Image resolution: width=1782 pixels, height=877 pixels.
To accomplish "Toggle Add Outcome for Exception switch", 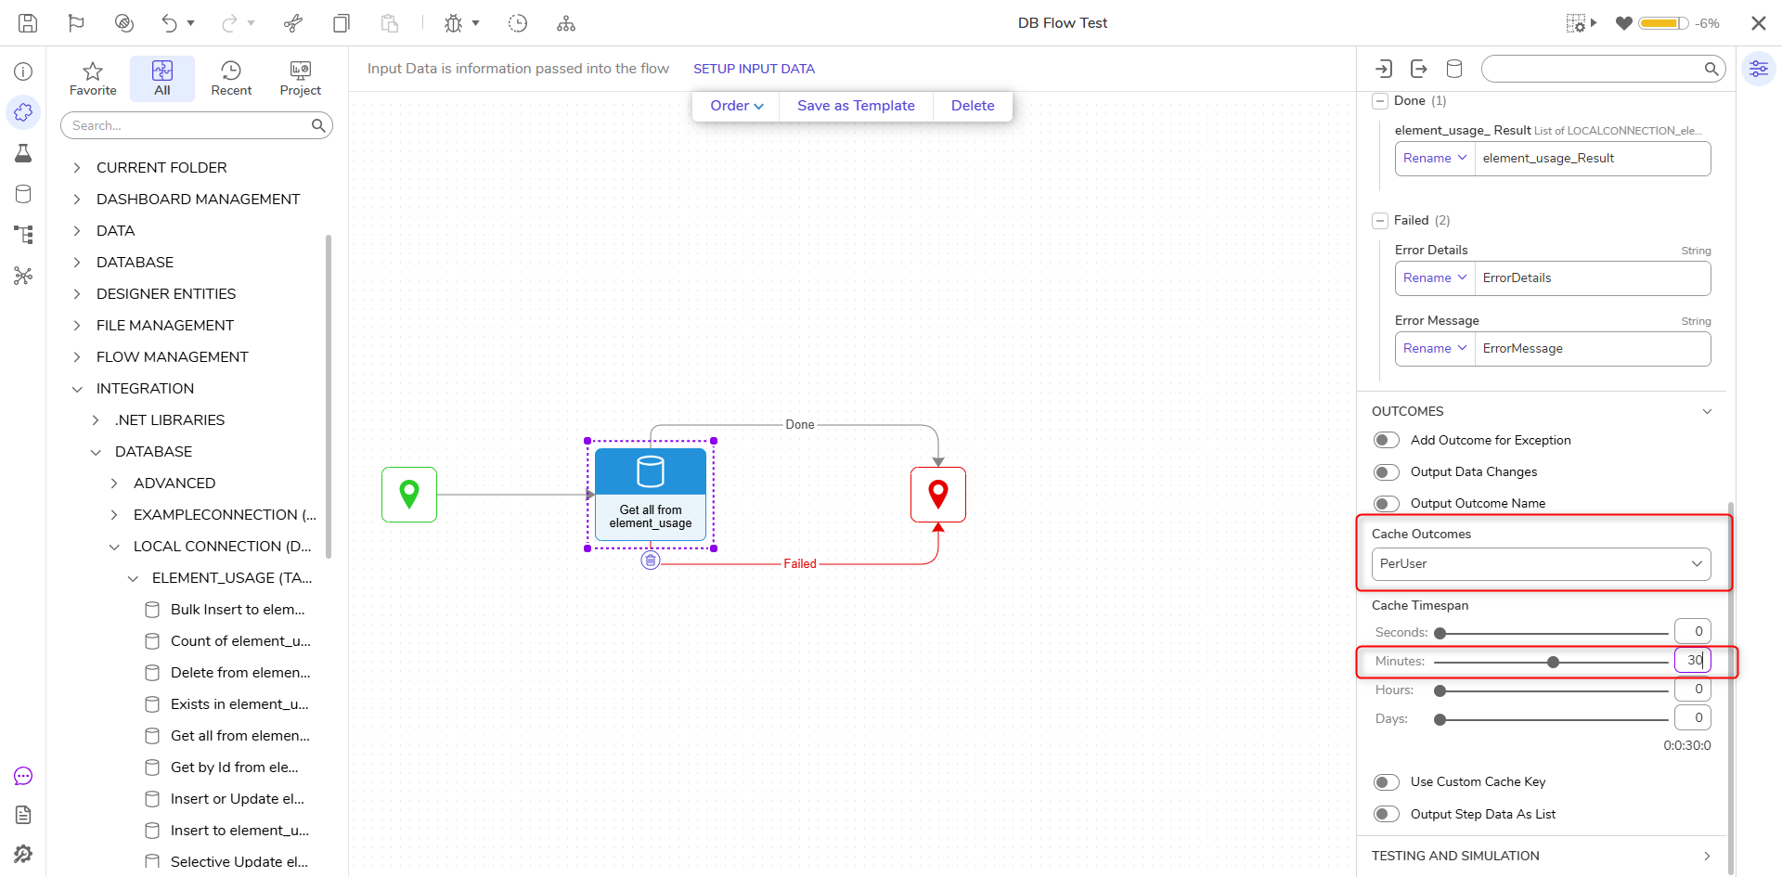I will click(1387, 441).
